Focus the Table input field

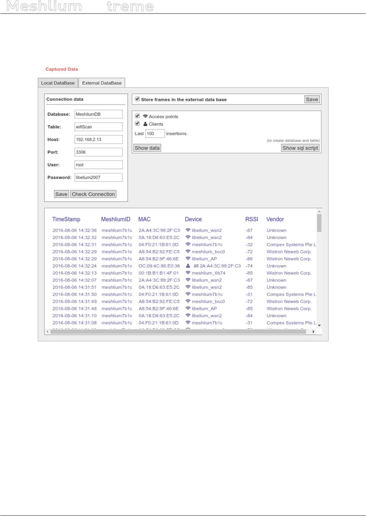[99, 127]
